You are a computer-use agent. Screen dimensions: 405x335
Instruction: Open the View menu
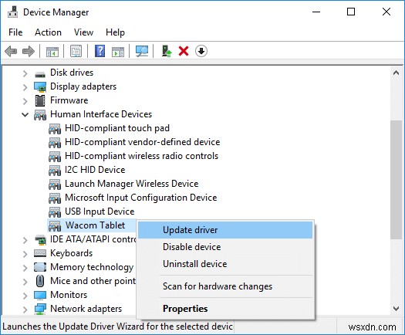pos(83,32)
